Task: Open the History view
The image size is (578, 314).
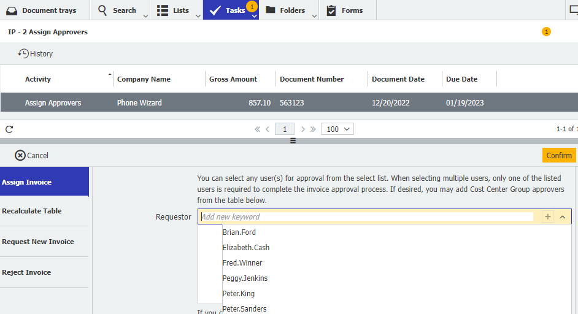Action: coord(36,54)
